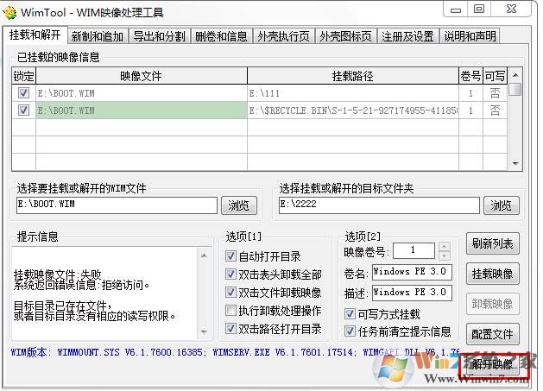Click the 刷新列表 button

(493, 244)
